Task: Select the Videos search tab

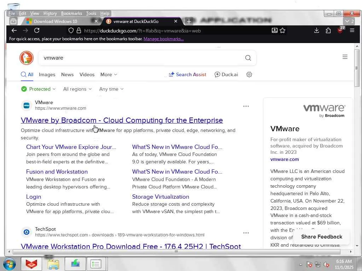Action: (x=87, y=74)
